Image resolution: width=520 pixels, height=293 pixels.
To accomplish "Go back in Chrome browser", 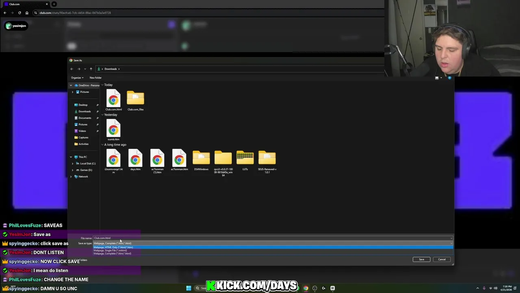I will (x=5, y=13).
